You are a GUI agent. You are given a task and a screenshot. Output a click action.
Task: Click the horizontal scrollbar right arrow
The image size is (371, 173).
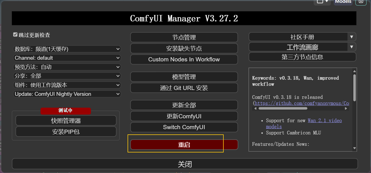(x=346, y=109)
